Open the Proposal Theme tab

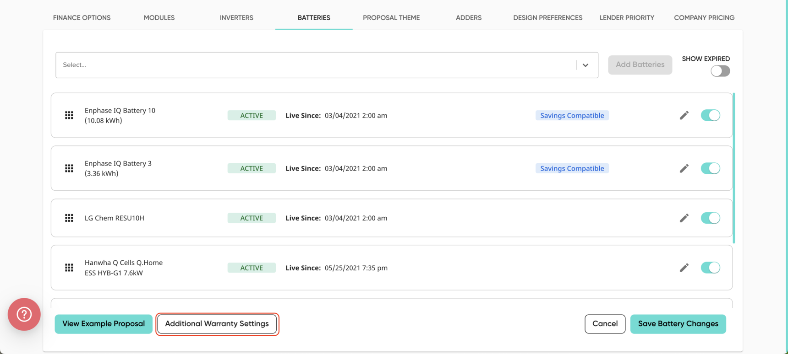391,17
